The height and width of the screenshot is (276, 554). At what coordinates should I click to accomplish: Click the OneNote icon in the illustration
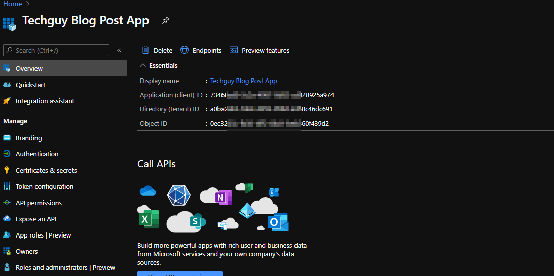pos(223,198)
